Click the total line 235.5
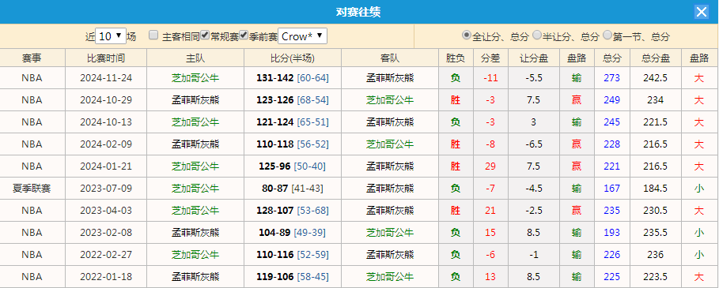719x288 pixels. (655, 233)
